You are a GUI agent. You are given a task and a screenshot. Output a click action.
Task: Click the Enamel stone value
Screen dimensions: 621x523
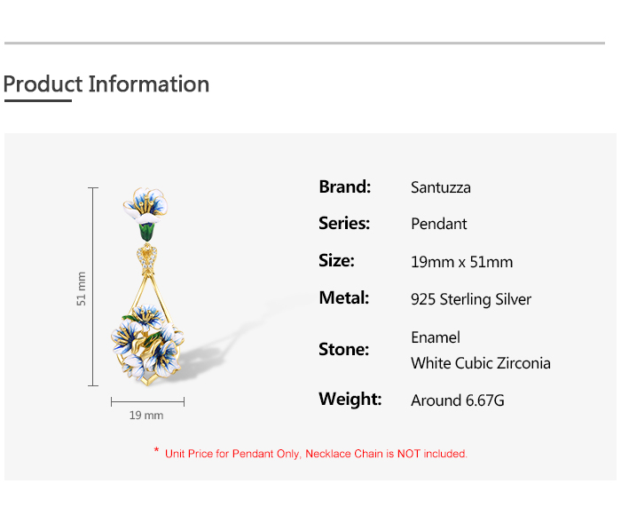click(436, 337)
